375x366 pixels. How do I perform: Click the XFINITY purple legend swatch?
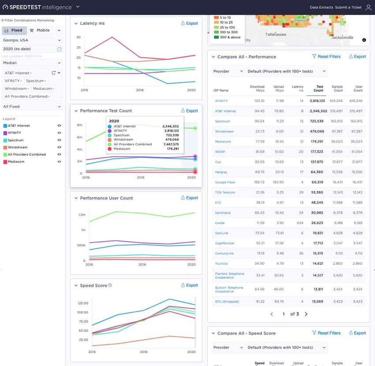click(5, 133)
